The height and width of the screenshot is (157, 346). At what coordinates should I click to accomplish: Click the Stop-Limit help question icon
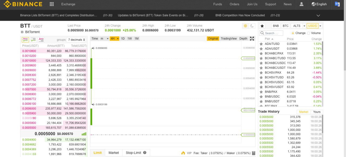coord(145,153)
